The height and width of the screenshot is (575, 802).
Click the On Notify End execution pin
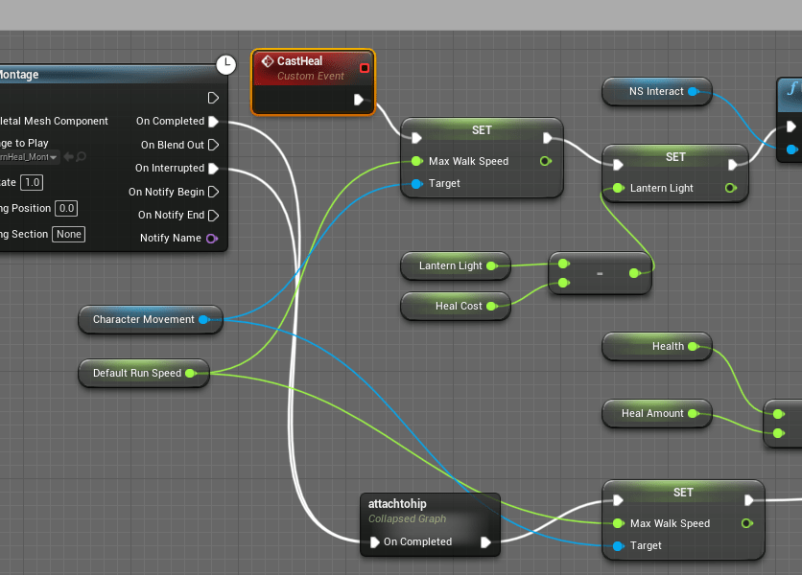point(213,215)
